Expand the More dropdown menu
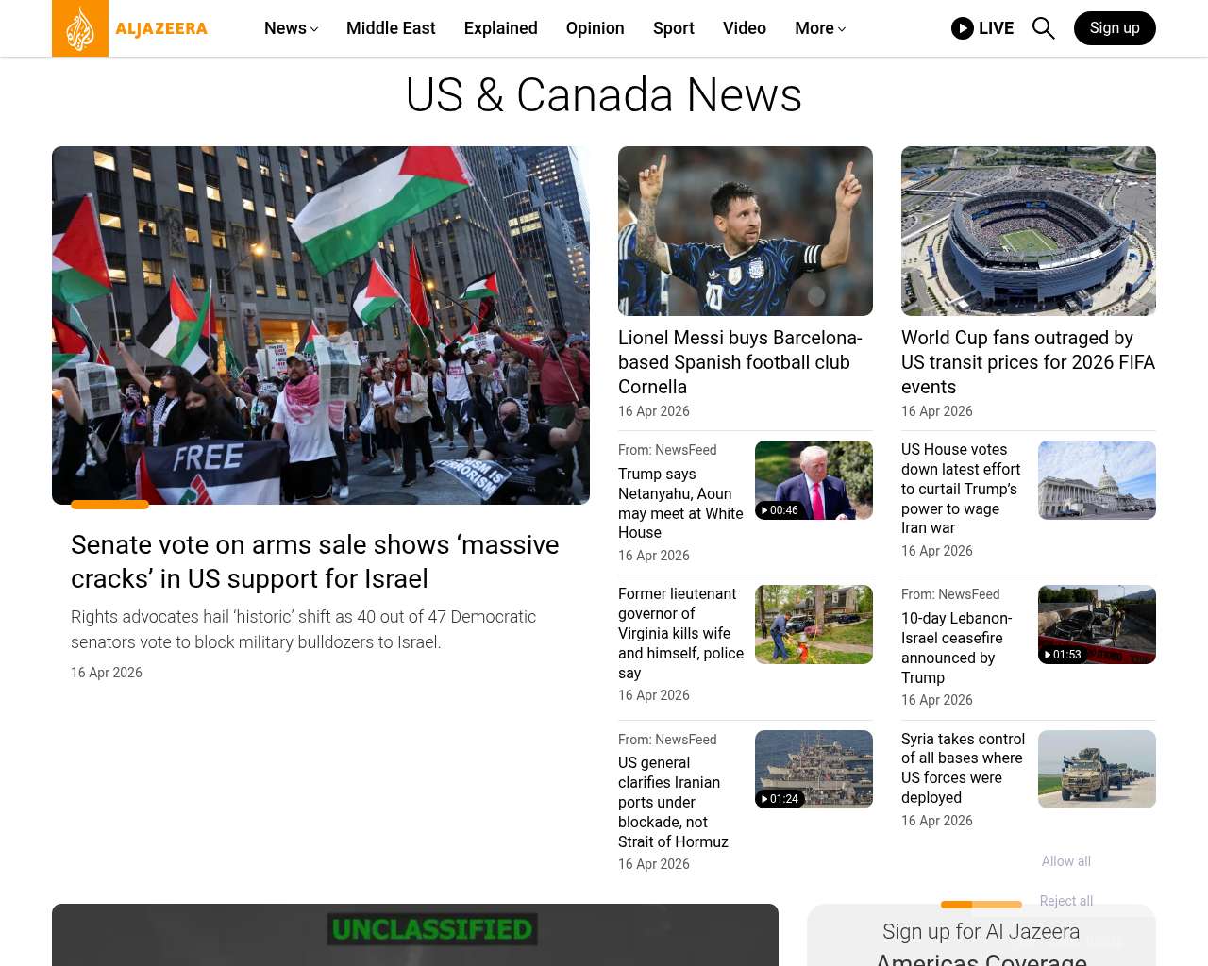 (819, 28)
